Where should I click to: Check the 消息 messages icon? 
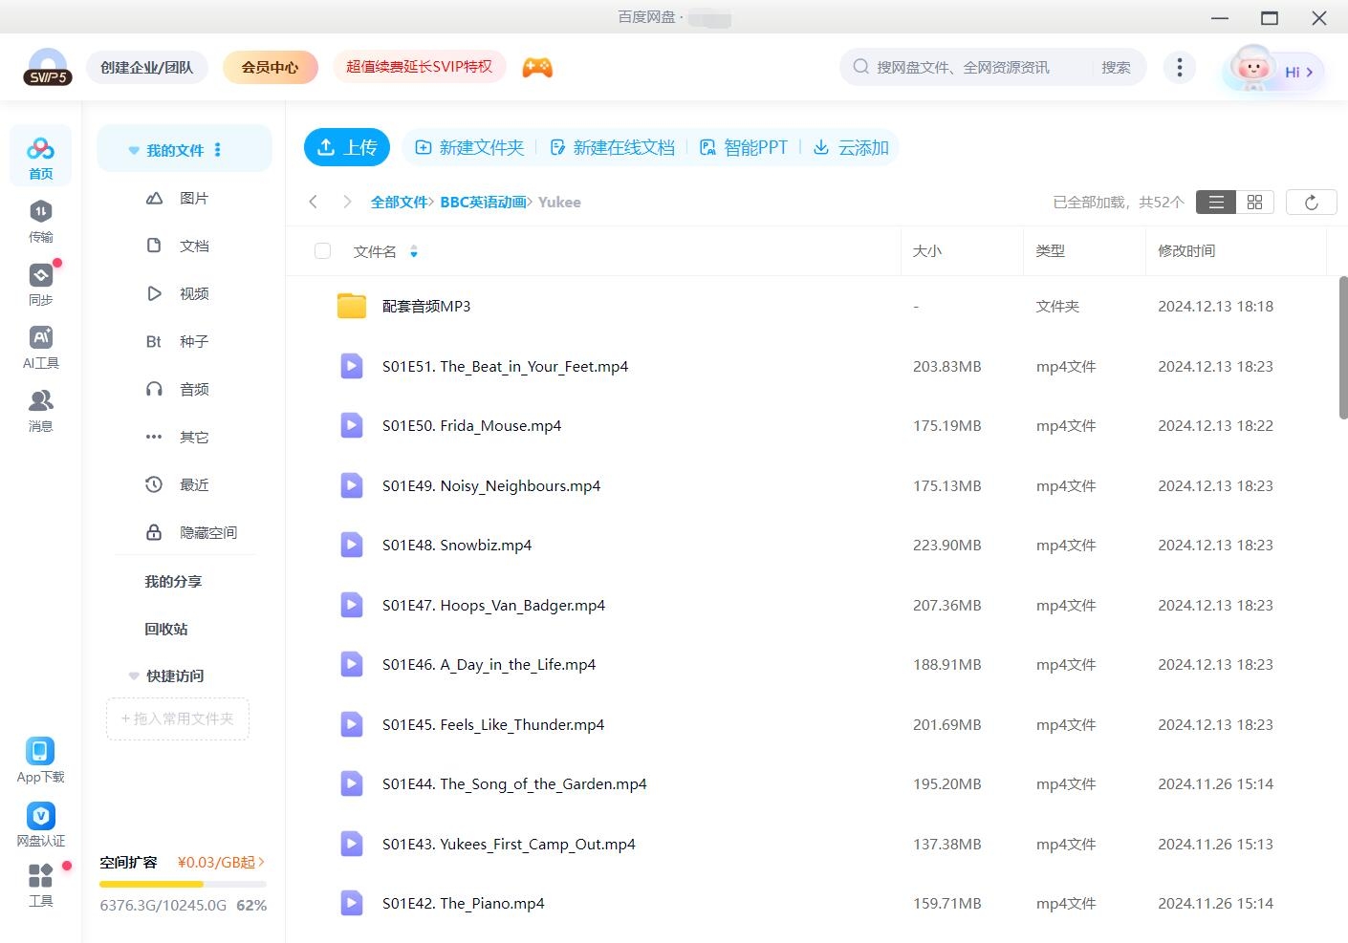click(40, 408)
